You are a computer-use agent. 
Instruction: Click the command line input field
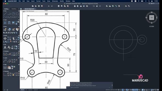(x=89, y=87)
